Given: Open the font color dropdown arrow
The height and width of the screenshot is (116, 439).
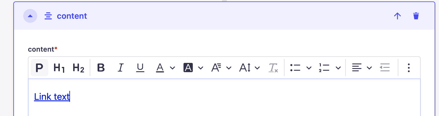Looking at the screenshot, I should tap(172, 68).
